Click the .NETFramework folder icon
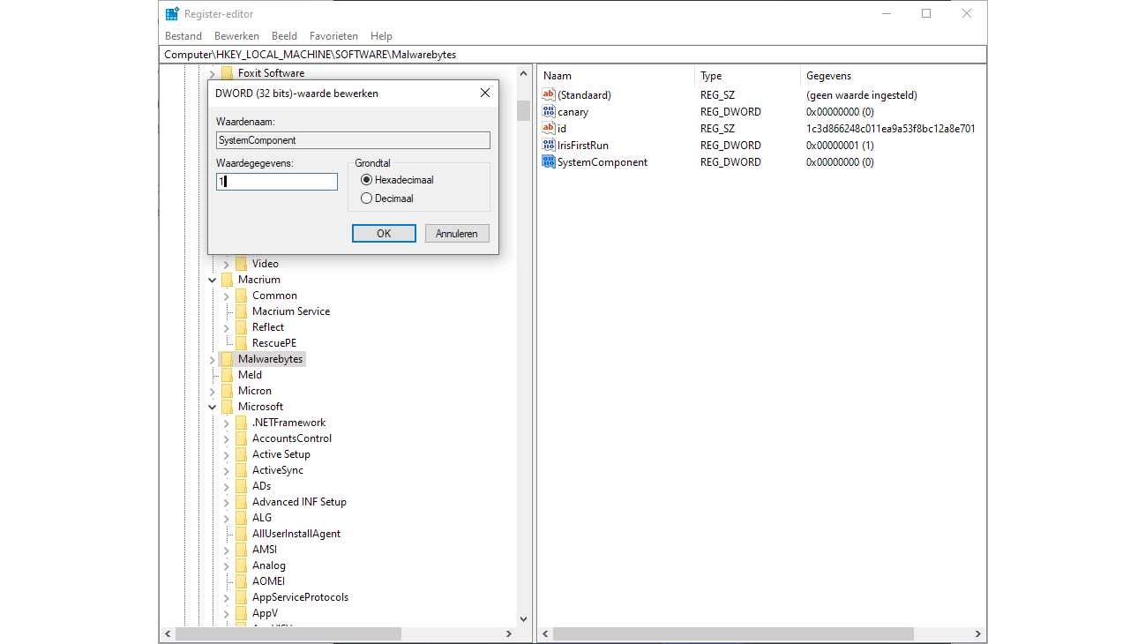 click(241, 423)
